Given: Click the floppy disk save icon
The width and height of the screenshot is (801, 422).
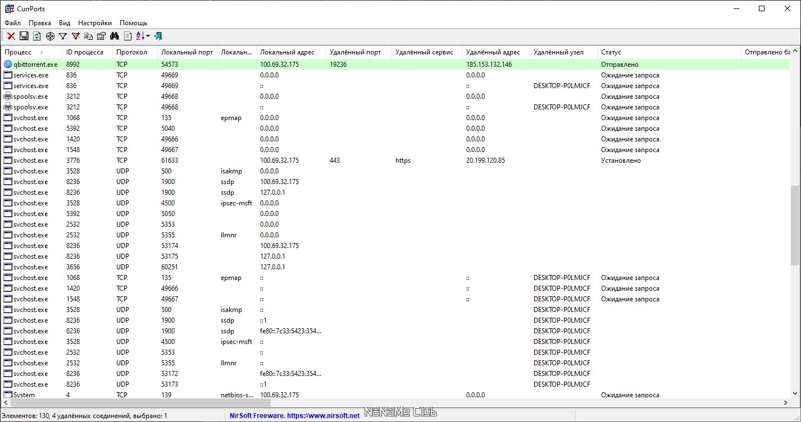Looking at the screenshot, I should [x=24, y=36].
